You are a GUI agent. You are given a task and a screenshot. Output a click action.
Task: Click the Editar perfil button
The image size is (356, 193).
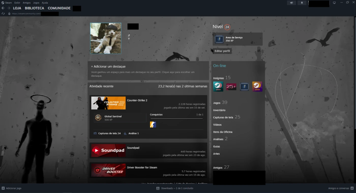[222, 51]
